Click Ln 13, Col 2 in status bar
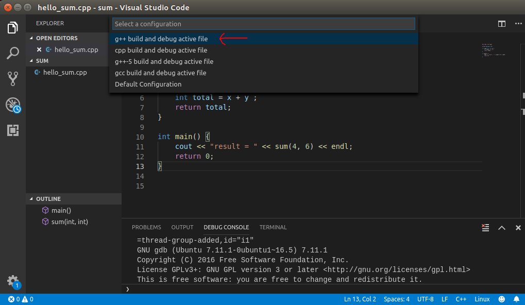 [x=360, y=299]
